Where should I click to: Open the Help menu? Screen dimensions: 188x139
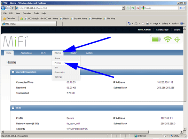[44, 13]
